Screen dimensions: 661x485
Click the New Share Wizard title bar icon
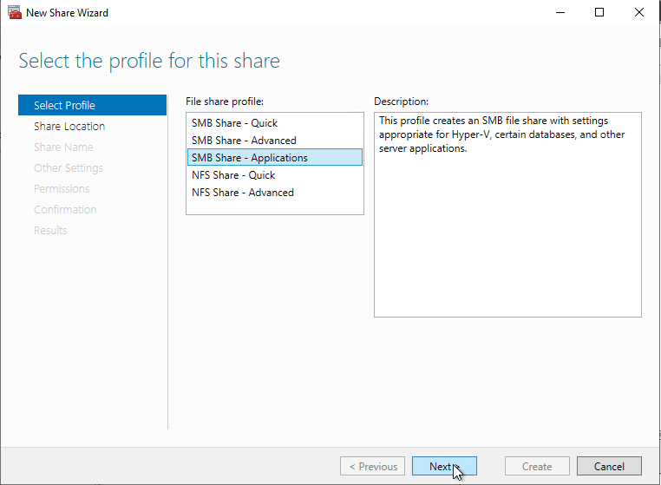tap(14, 13)
